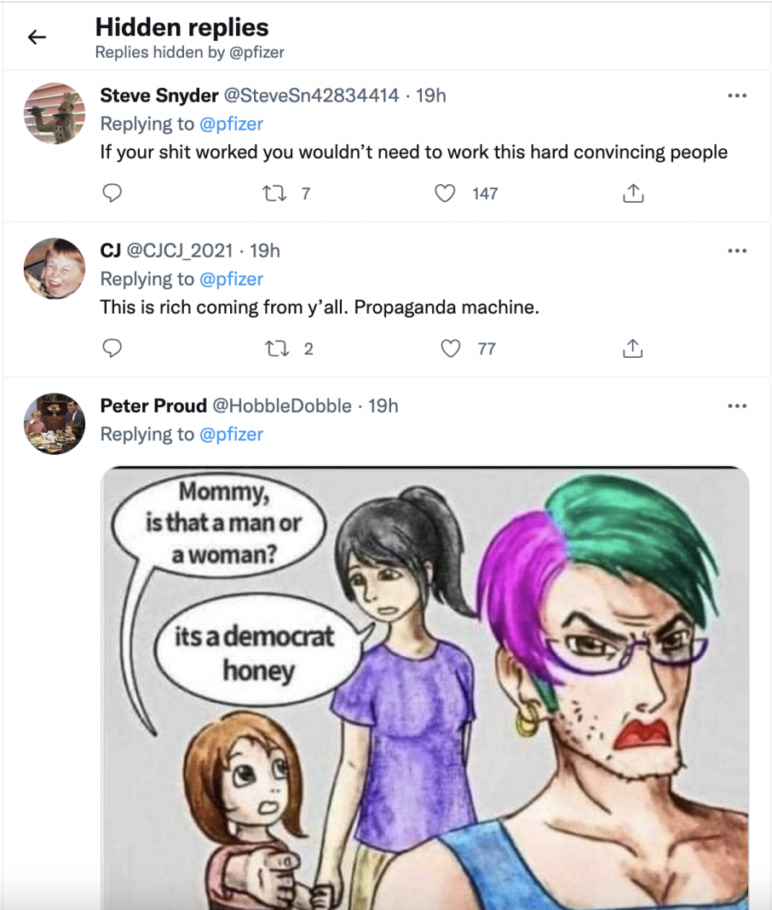Reply to Steve Snyder's tweet

112,194
